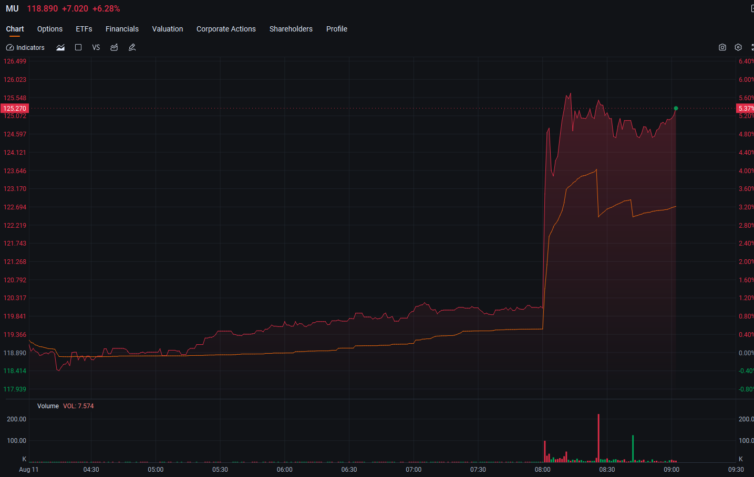Screen dimensions: 754x477
Task: Click the 118.890 price axis label
Action: [15, 353]
